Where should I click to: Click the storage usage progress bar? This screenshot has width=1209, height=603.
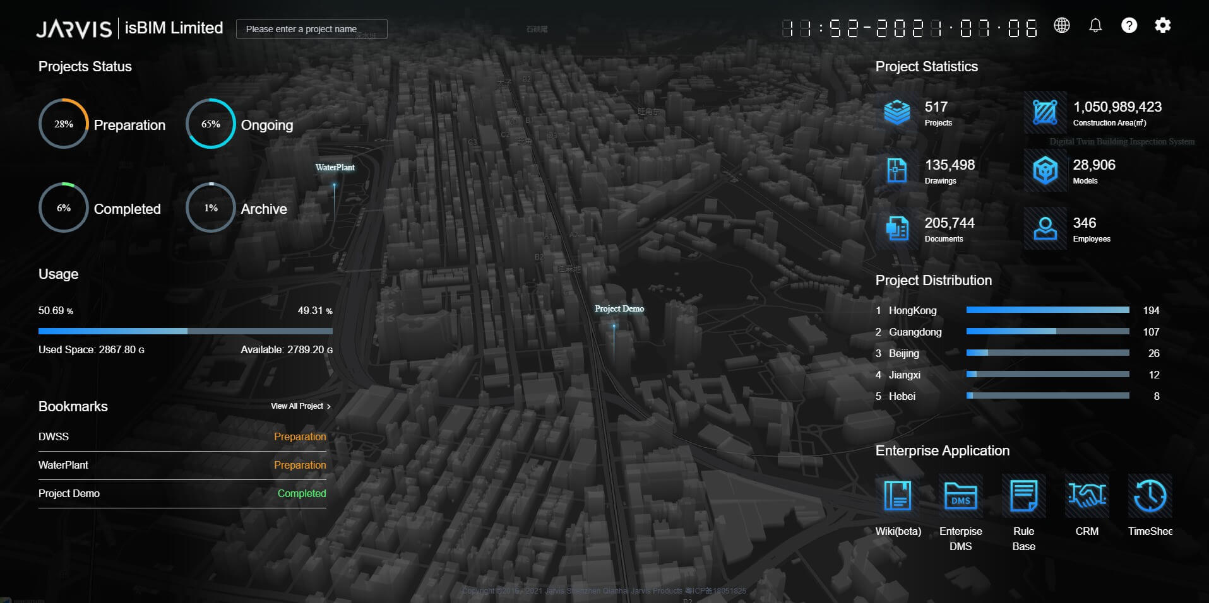click(185, 331)
